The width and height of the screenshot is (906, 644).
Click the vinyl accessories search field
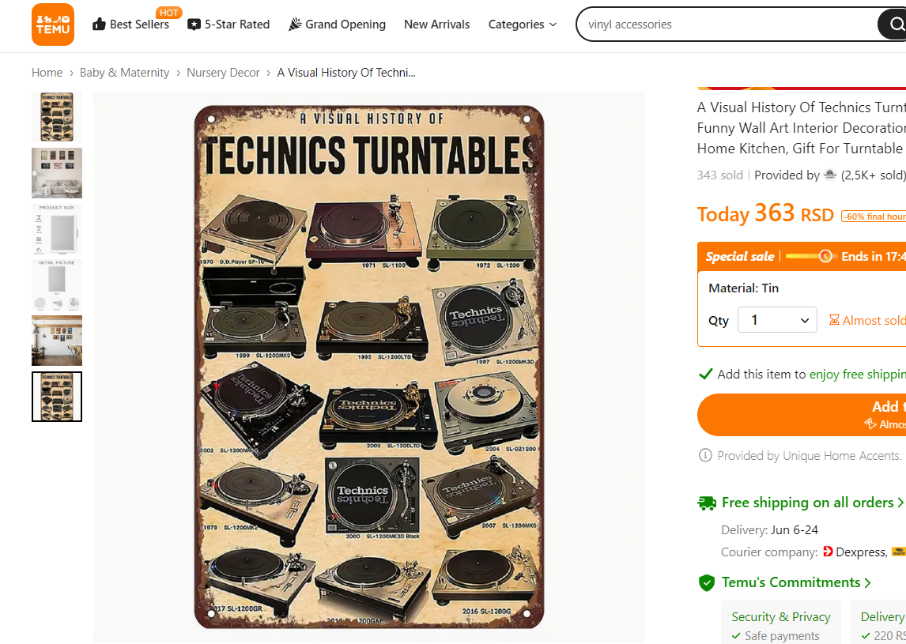tap(727, 24)
